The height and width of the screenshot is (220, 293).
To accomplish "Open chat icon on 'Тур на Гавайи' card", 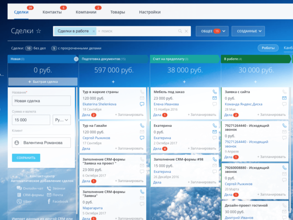I will pos(142,138).
